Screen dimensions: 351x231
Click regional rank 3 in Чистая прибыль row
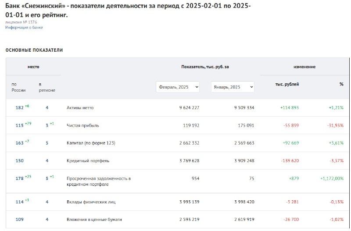(47, 125)
